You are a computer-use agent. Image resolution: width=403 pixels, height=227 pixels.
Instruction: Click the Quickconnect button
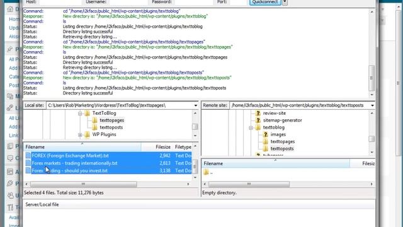pyautogui.click(x=265, y=2)
